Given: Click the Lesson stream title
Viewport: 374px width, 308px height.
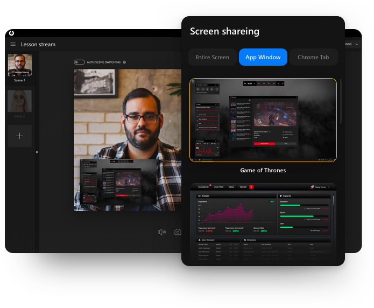Looking at the screenshot, I should (x=38, y=44).
